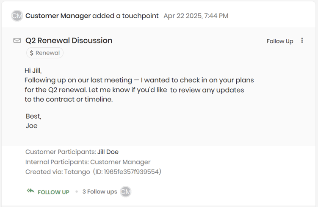The width and height of the screenshot is (318, 207).
Task: Click the 'Best, Joe' email signature
Action: [x=33, y=121]
